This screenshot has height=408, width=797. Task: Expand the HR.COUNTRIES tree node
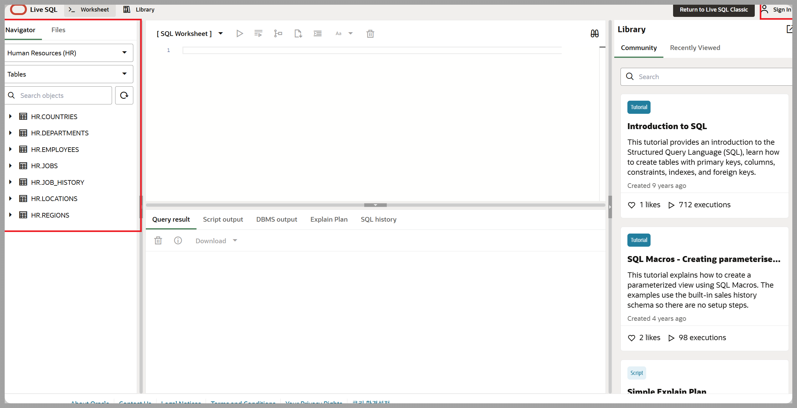[x=10, y=117]
